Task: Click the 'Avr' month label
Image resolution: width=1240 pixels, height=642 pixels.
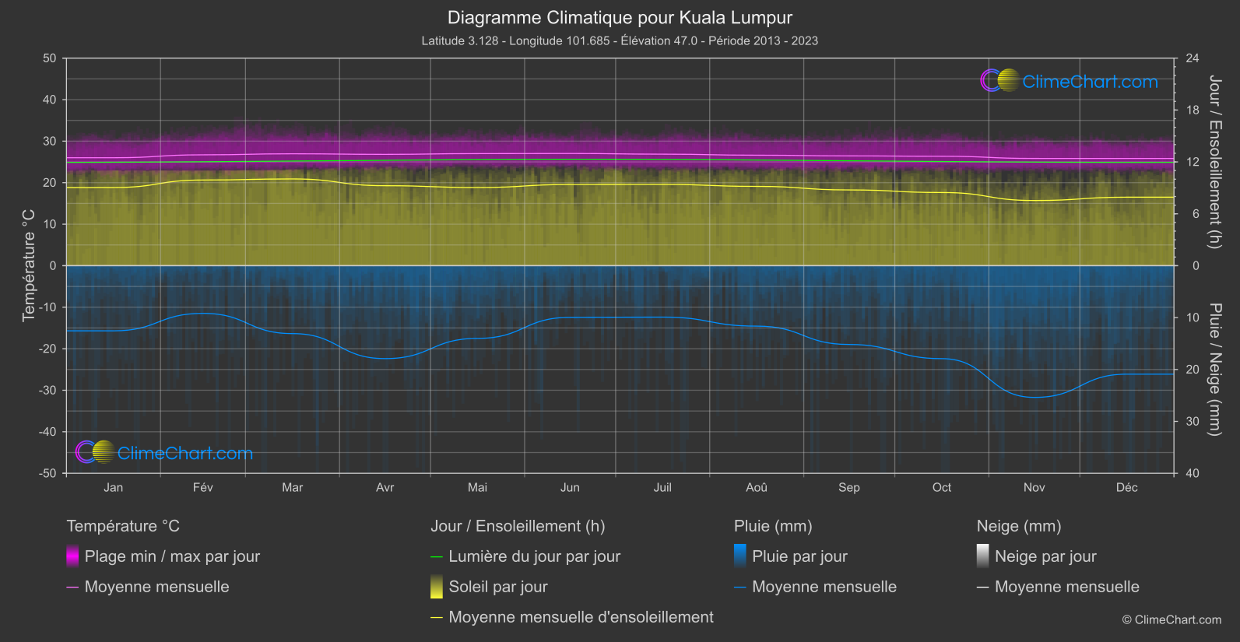Action: pyautogui.click(x=385, y=487)
